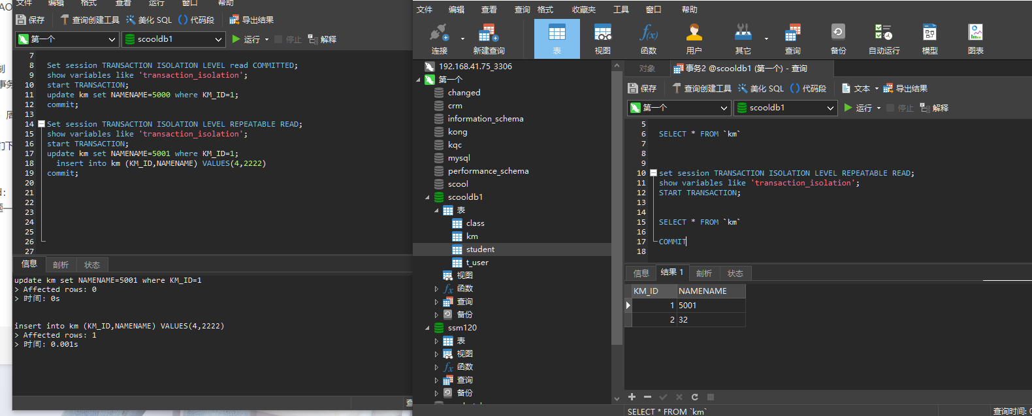Click 查询创建工具 in the right query editor
The width and height of the screenshot is (1032, 416).
pos(701,88)
